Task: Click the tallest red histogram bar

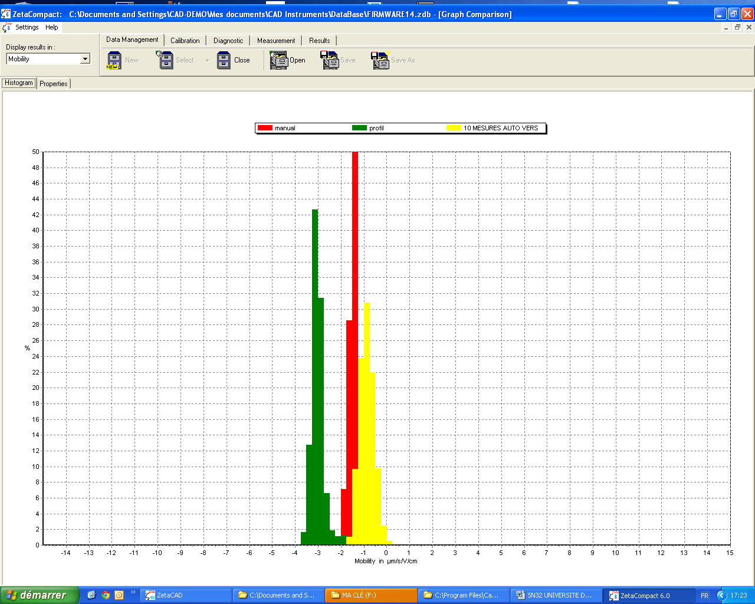Action: point(355,310)
